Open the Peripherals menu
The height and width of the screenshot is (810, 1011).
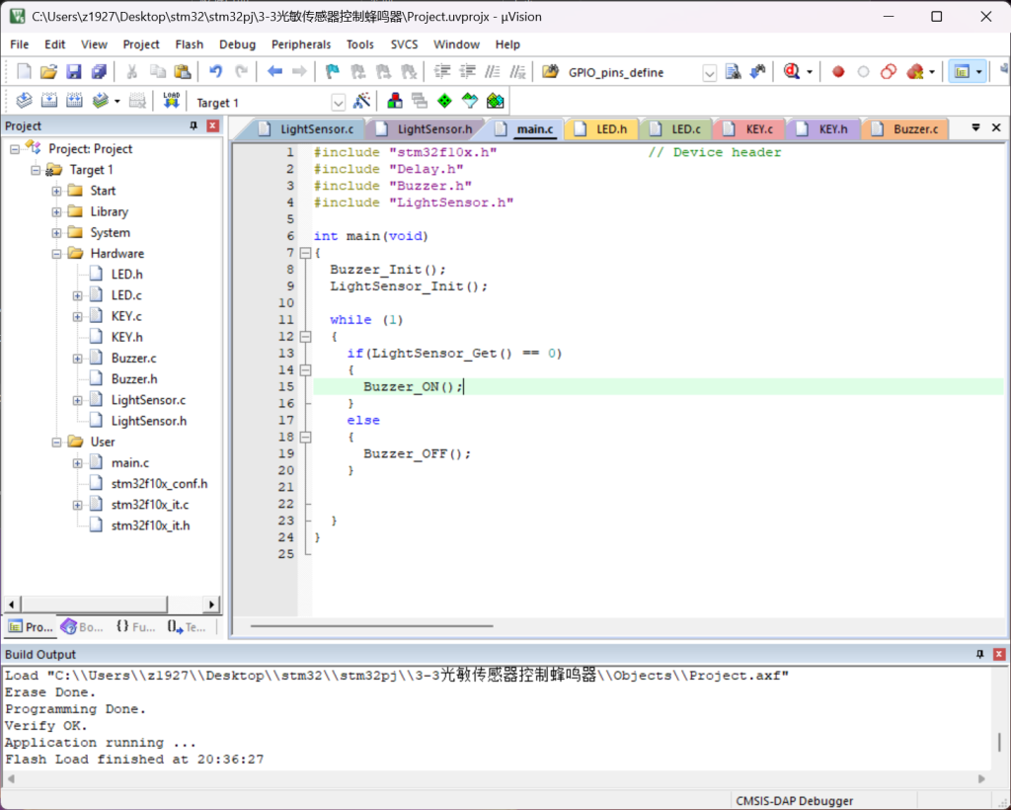pos(301,44)
